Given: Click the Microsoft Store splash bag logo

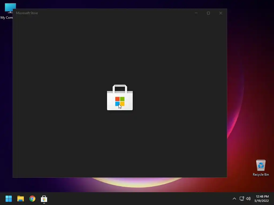Looking at the screenshot, I should click(120, 97).
